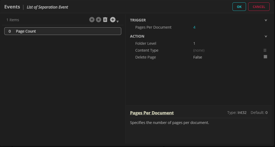275x147 pixels.
Task: Collapse the Action section
Action: pyautogui.click(x=266, y=37)
